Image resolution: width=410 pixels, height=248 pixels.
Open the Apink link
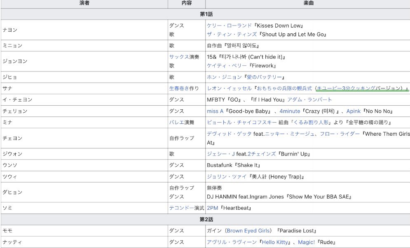353,111
